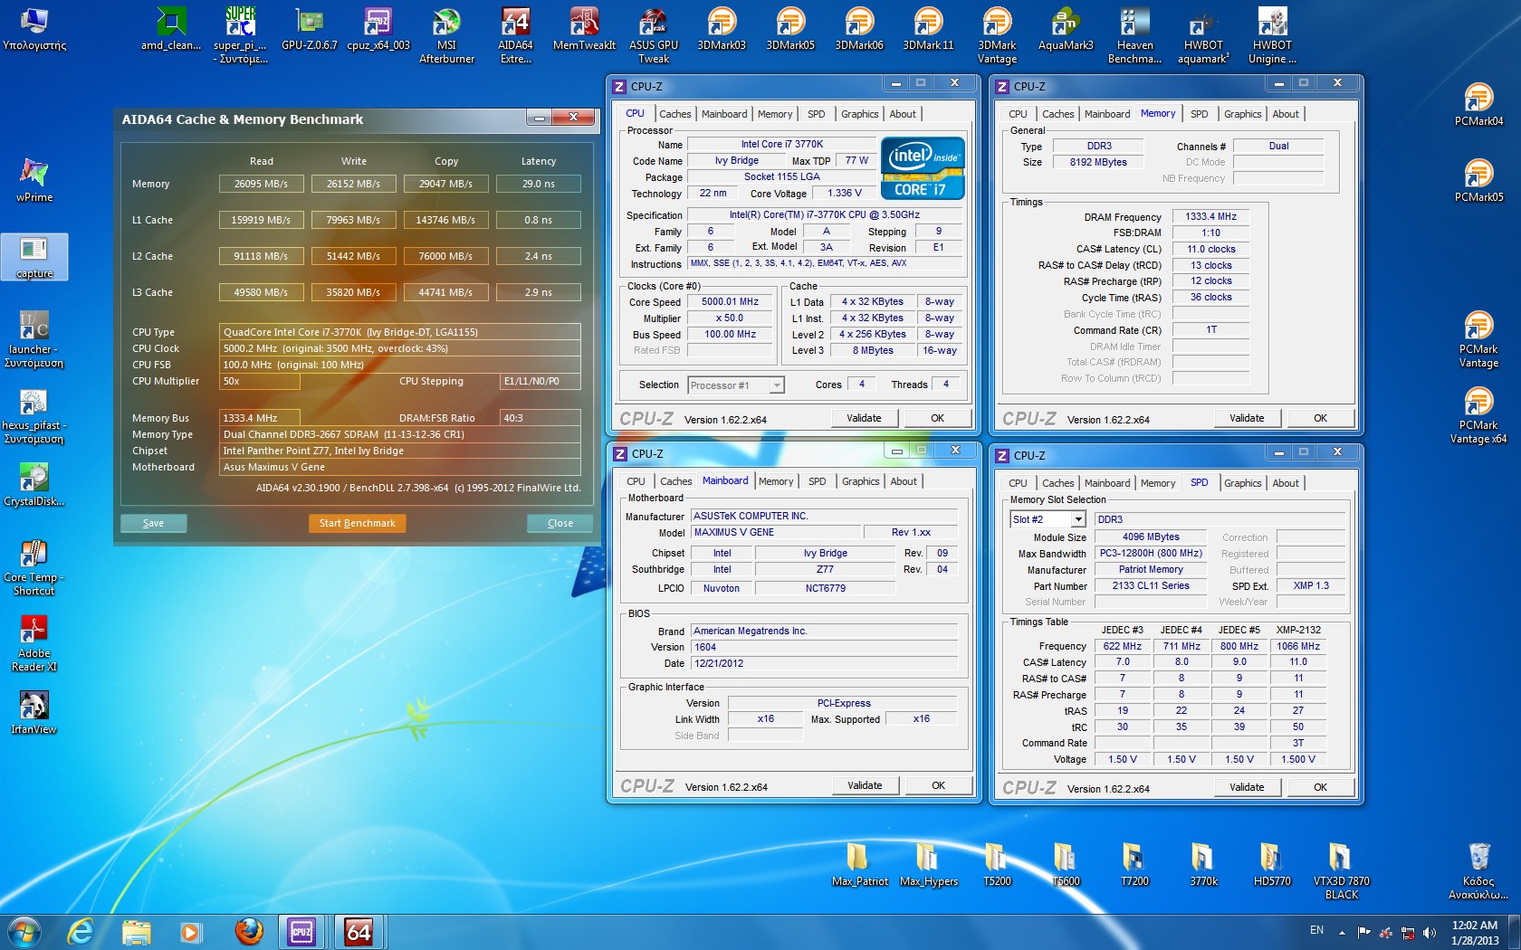This screenshot has height=950, width=1521.
Task: Open MemTweakIt desktop icon
Action: coord(584,29)
